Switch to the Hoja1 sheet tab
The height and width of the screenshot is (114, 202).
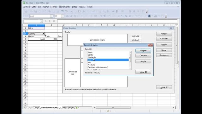(x=37, y=108)
